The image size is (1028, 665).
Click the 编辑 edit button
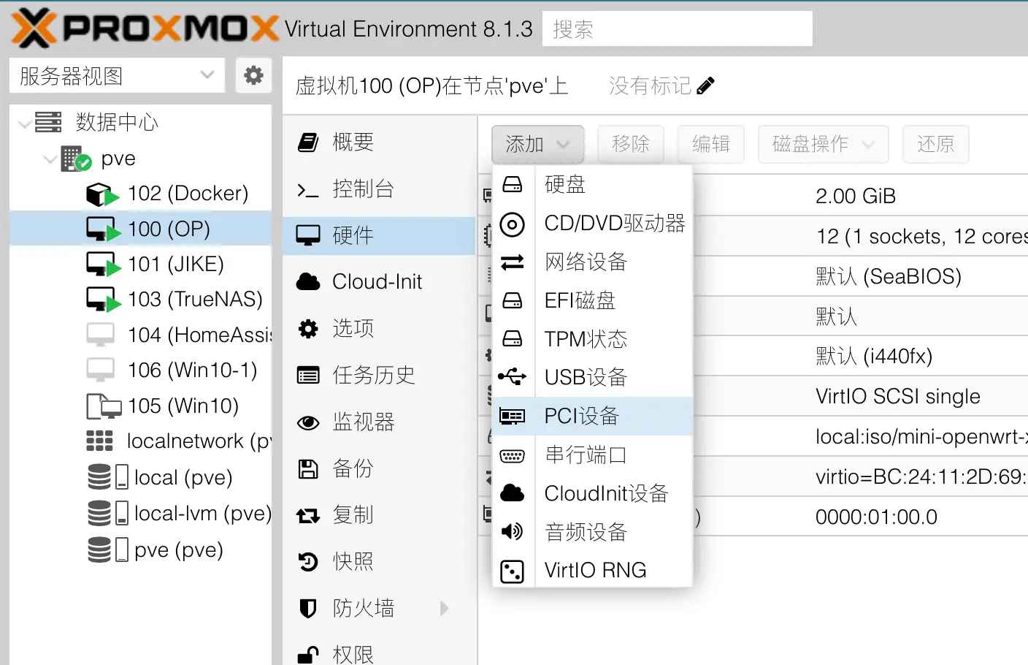pyautogui.click(x=710, y=144)
